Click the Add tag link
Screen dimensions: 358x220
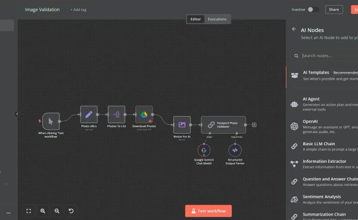(78, 9)
